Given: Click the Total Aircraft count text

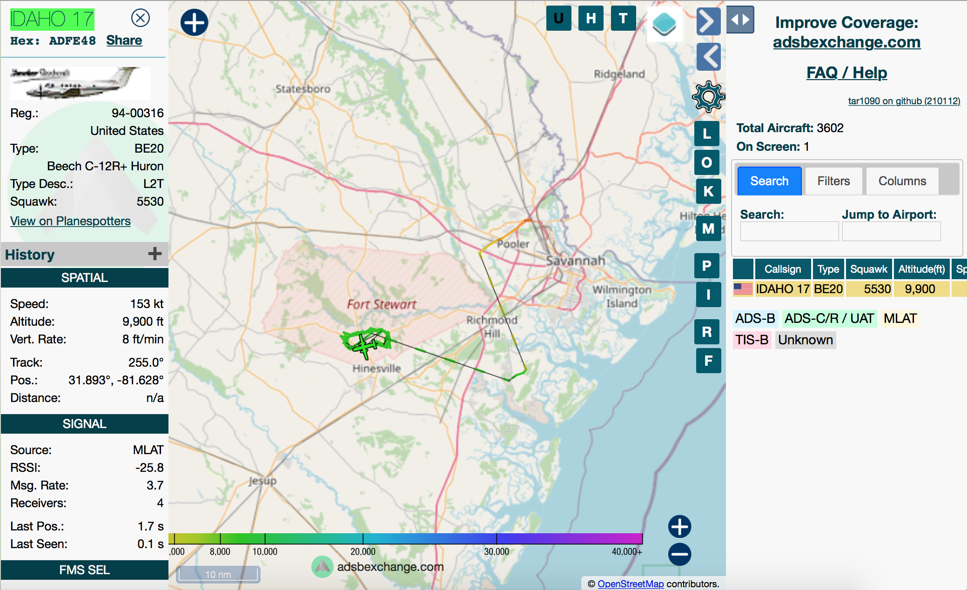Looking at the screenshot, I should tap(790, 128).
